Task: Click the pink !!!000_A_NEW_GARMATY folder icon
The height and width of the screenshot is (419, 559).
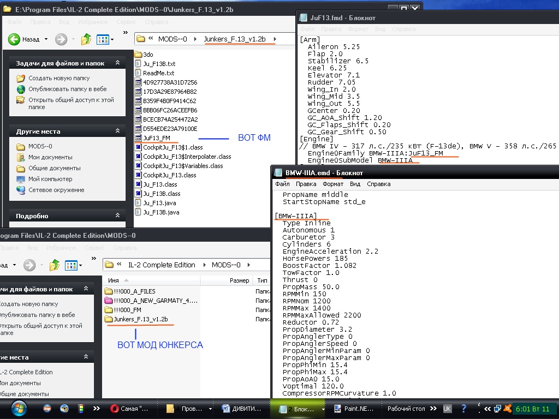Action: point(109,301)
